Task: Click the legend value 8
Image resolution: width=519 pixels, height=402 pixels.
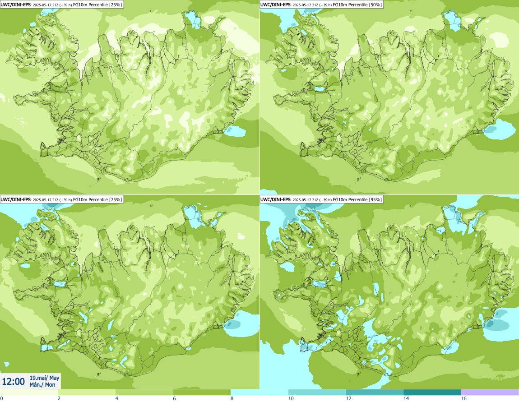Action: 232,399
